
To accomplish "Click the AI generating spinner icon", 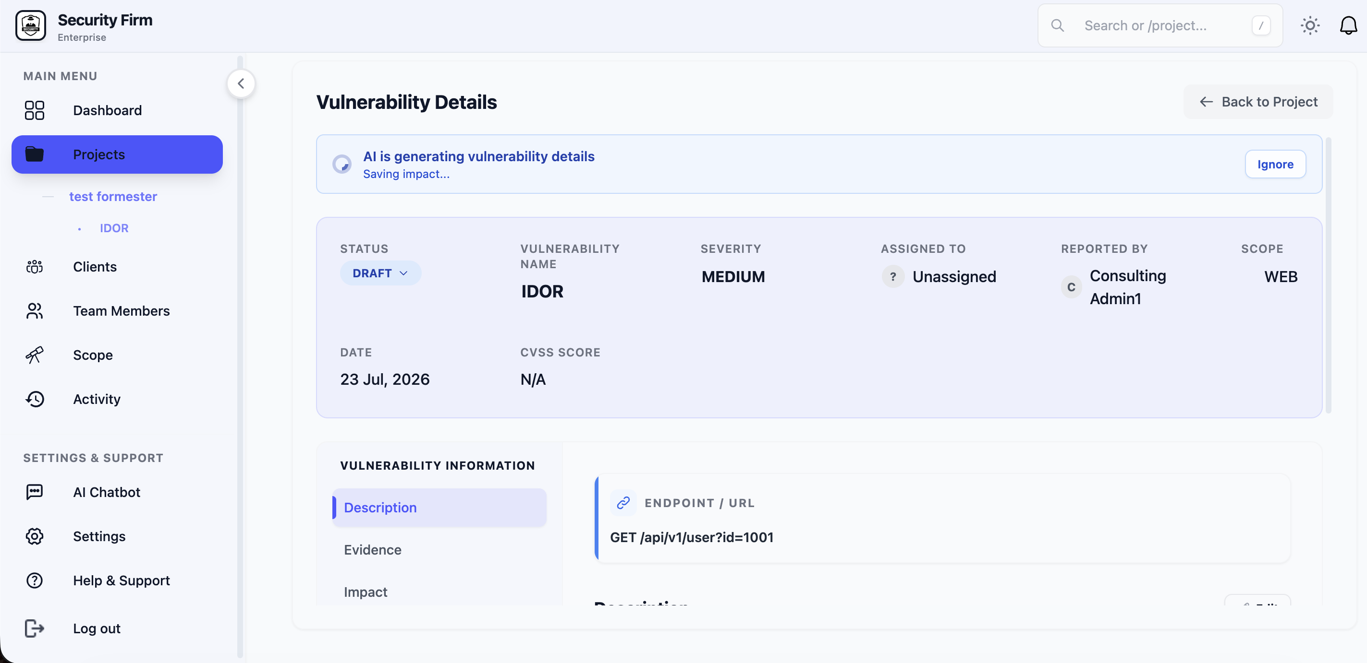I will pos(342,164).
